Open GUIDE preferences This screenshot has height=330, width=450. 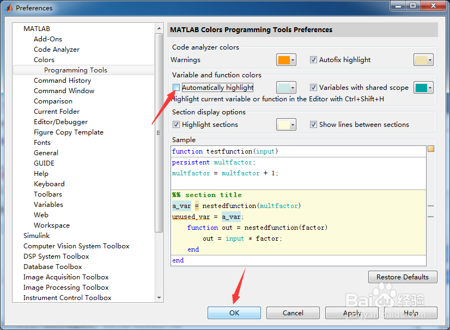(x=44, y=163)
